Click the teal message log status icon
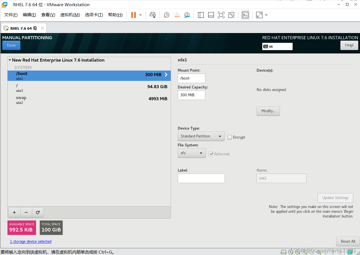The height and width of the screenshot is (255, 360). [x=350, y=251]
